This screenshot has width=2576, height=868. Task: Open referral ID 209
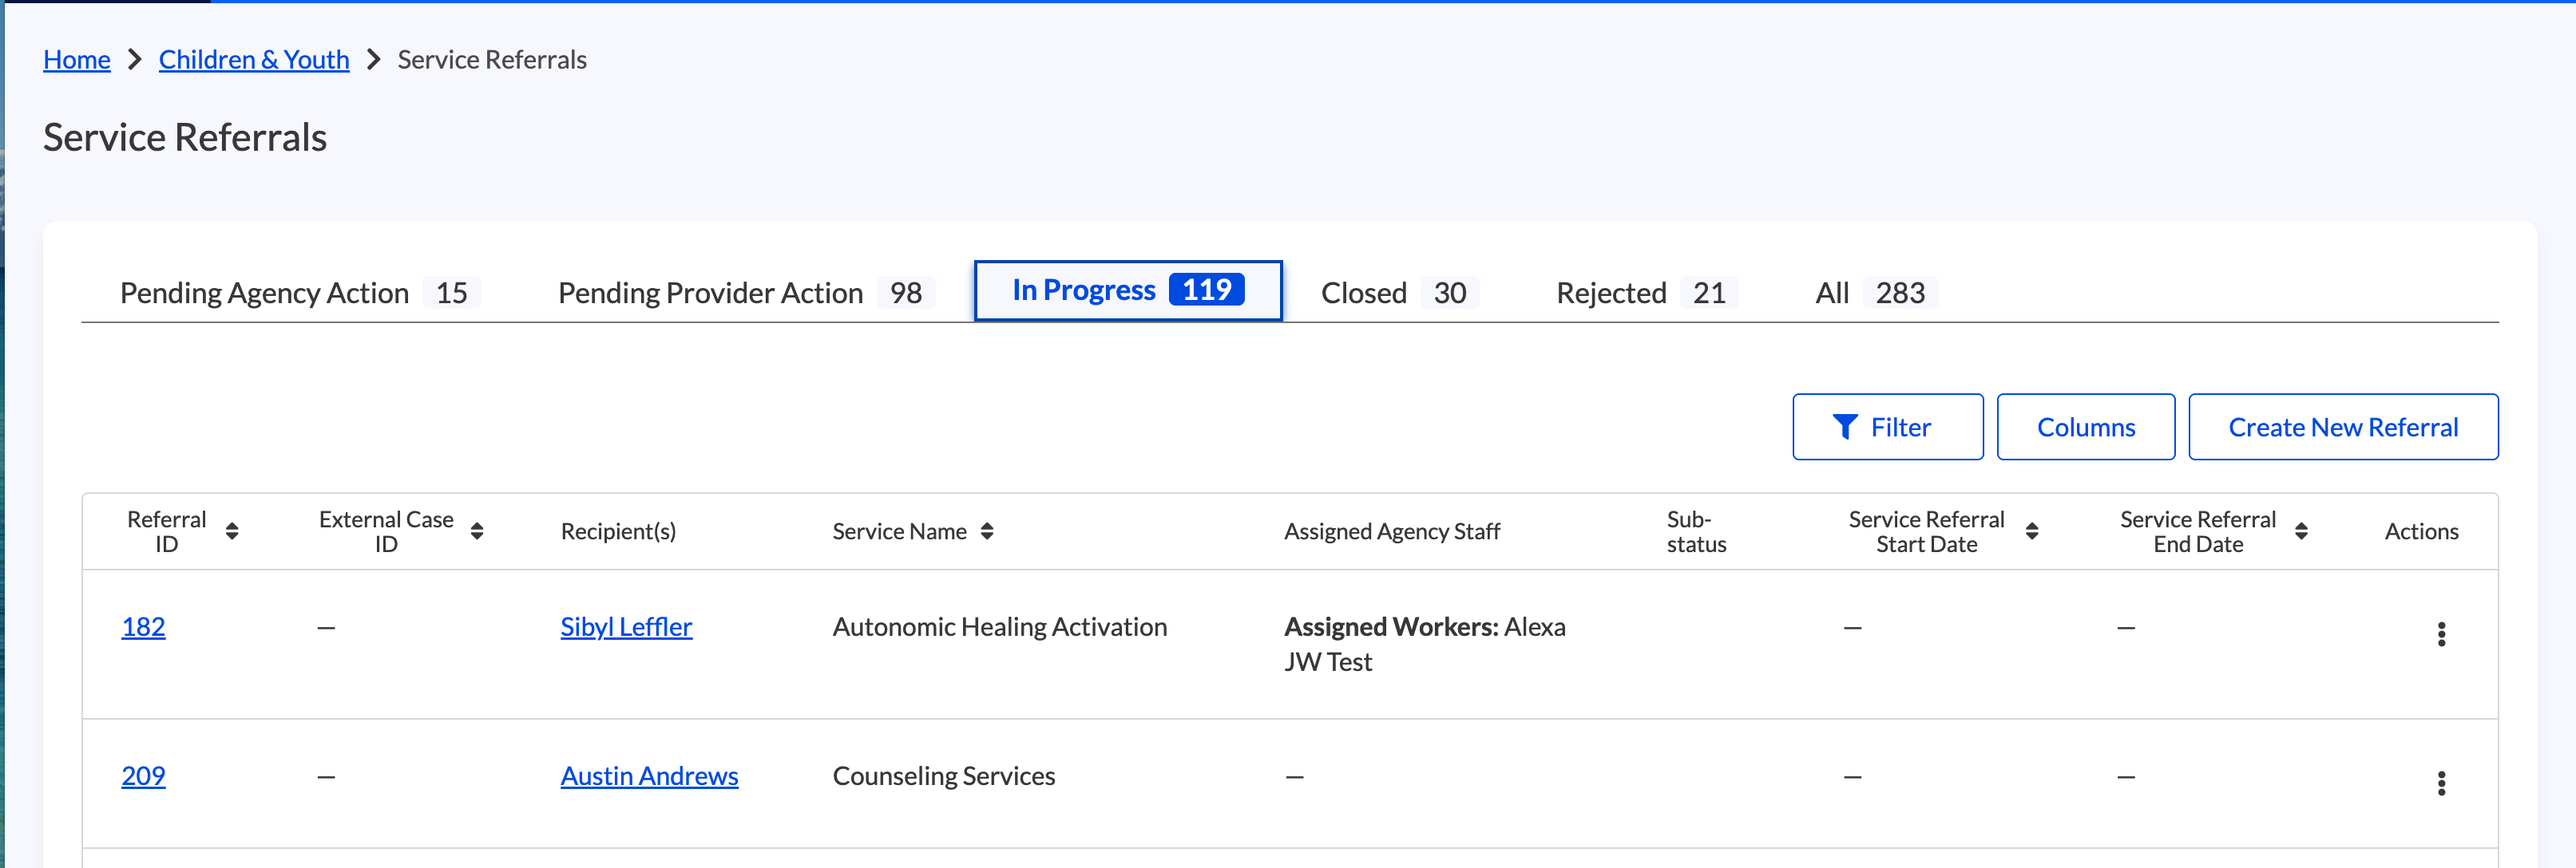coord(143,776)
